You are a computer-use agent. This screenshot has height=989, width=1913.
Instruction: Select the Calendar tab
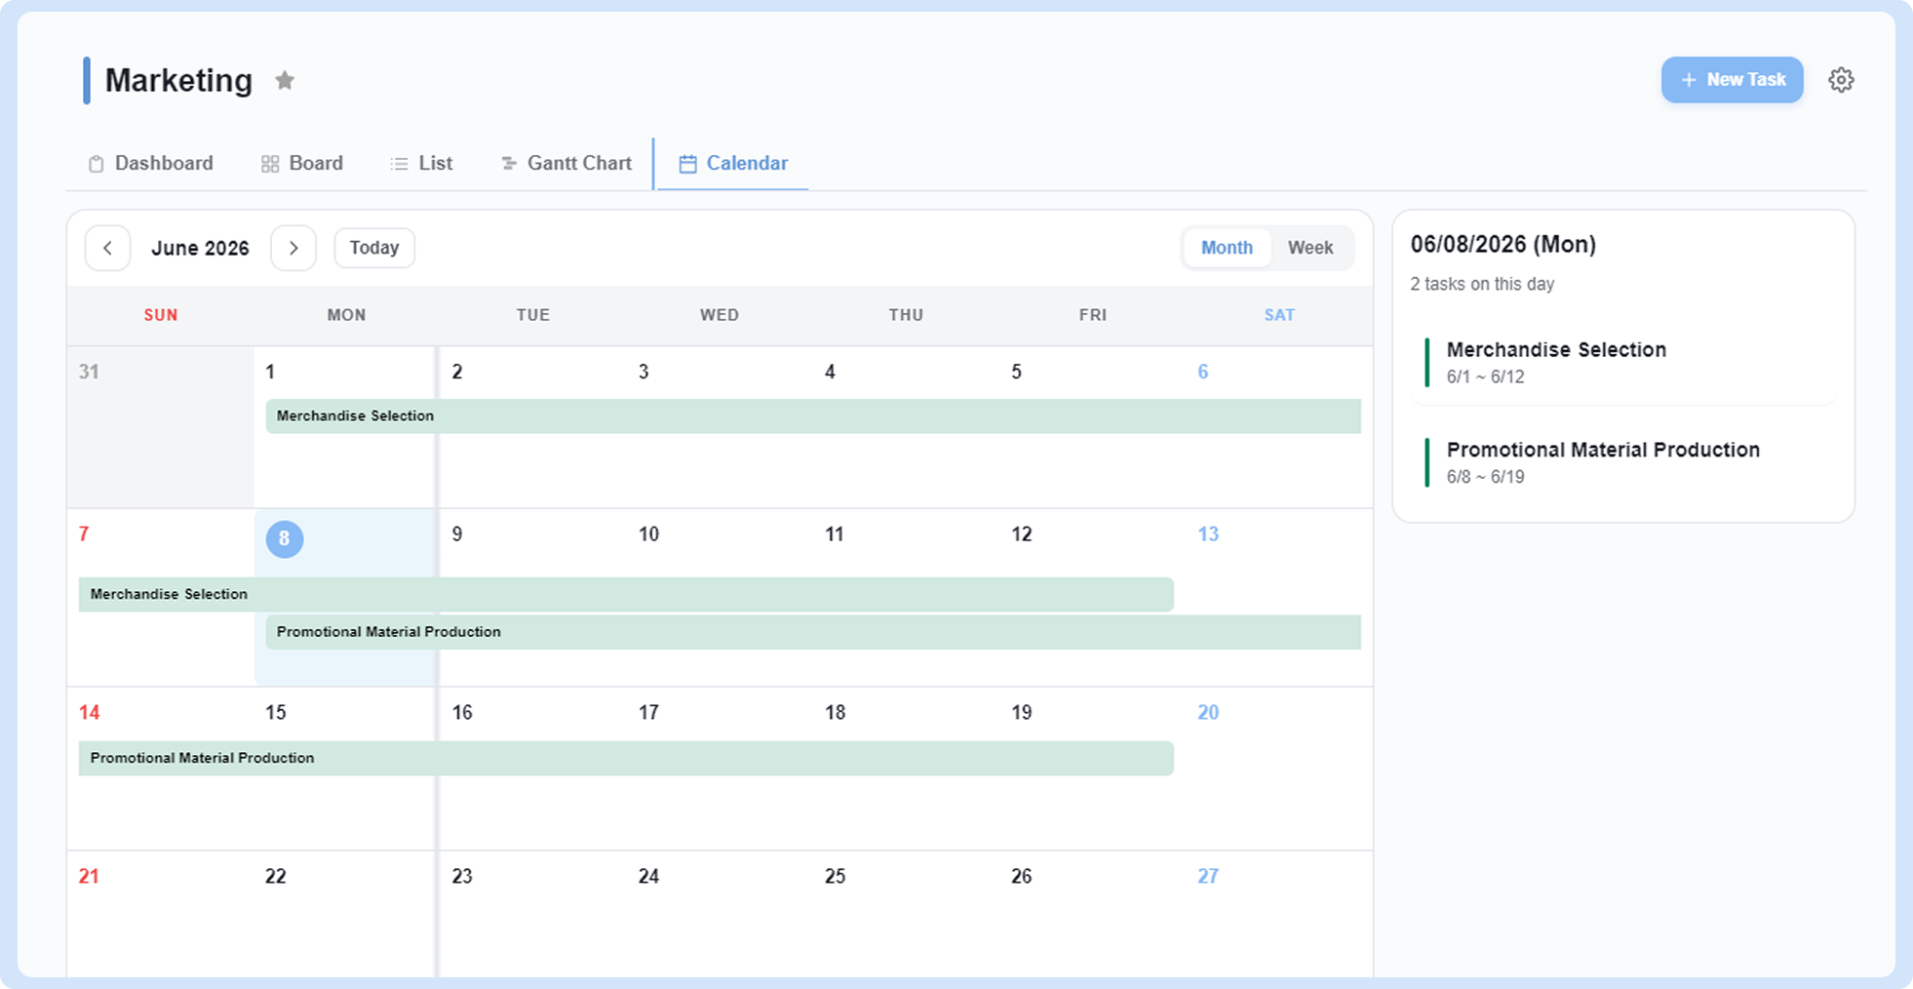[733, 163]
